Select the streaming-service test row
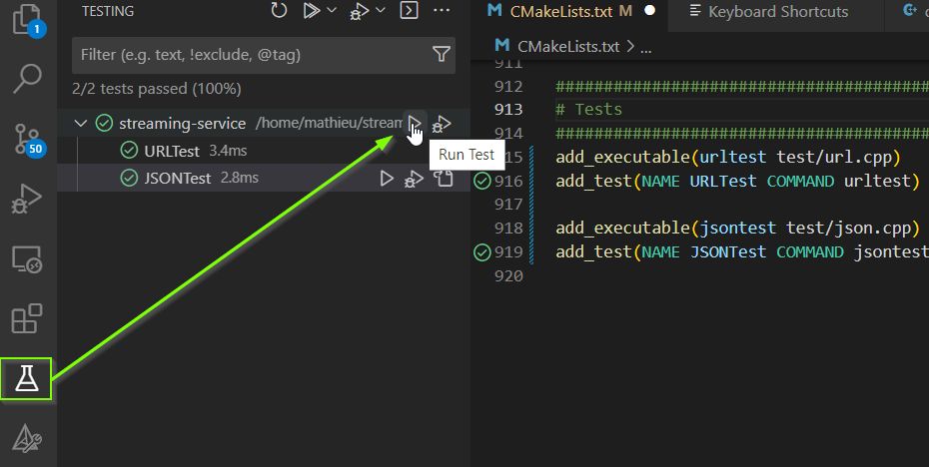The height and width of the screenshot is (467, 929). pyautogui.click(x=264, y=123)
